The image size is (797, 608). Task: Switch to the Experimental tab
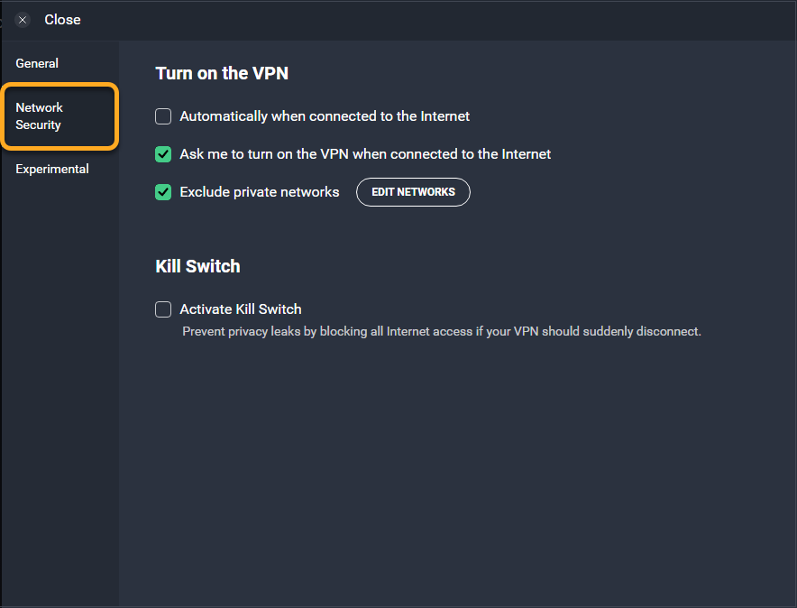click(x=52, y=169)
